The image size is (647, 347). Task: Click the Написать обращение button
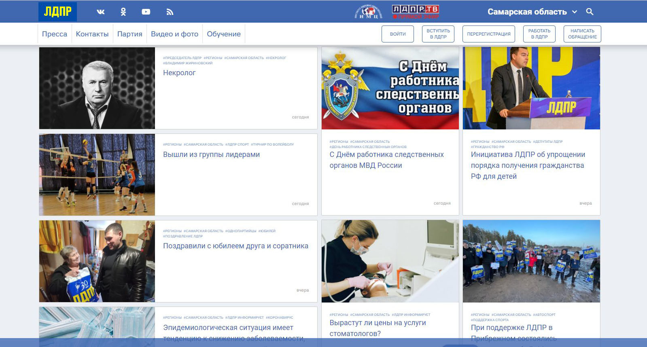pyautogui.click(x=582, y=34)
